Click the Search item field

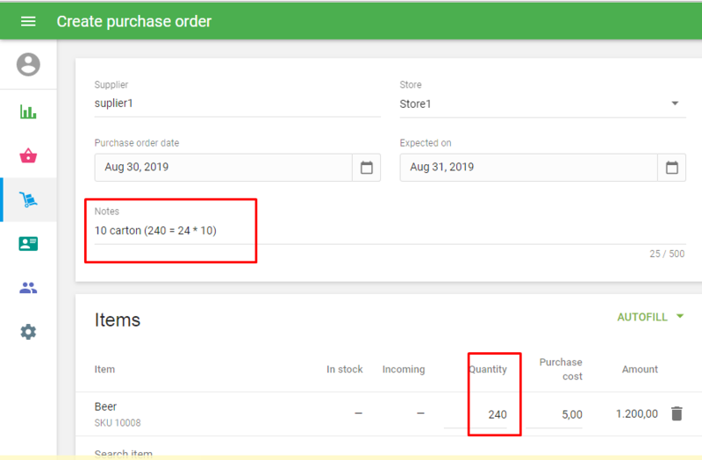click(263, 454)
